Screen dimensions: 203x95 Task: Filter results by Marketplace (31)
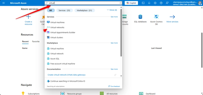[x=84, y=11]
